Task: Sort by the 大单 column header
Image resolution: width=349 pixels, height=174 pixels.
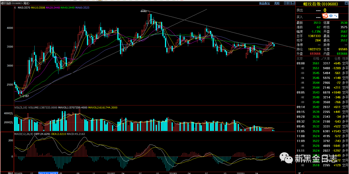Action: click(x=326, y=58)
